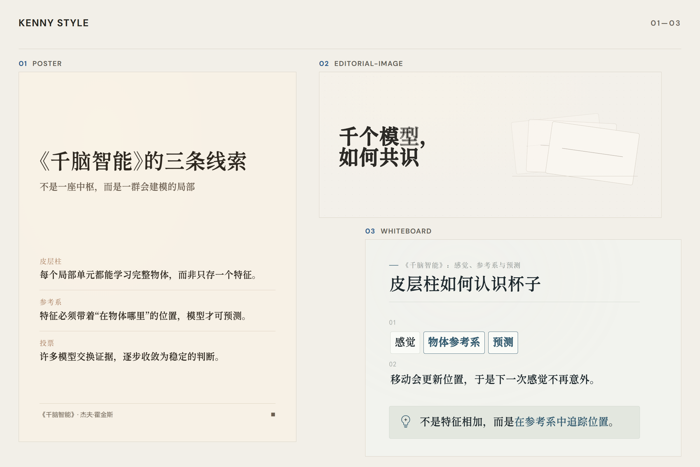Click the subtitle 不是一座中枢，而是一群会建模的局部
Screen dimensions: 700x467
point(117,187)
